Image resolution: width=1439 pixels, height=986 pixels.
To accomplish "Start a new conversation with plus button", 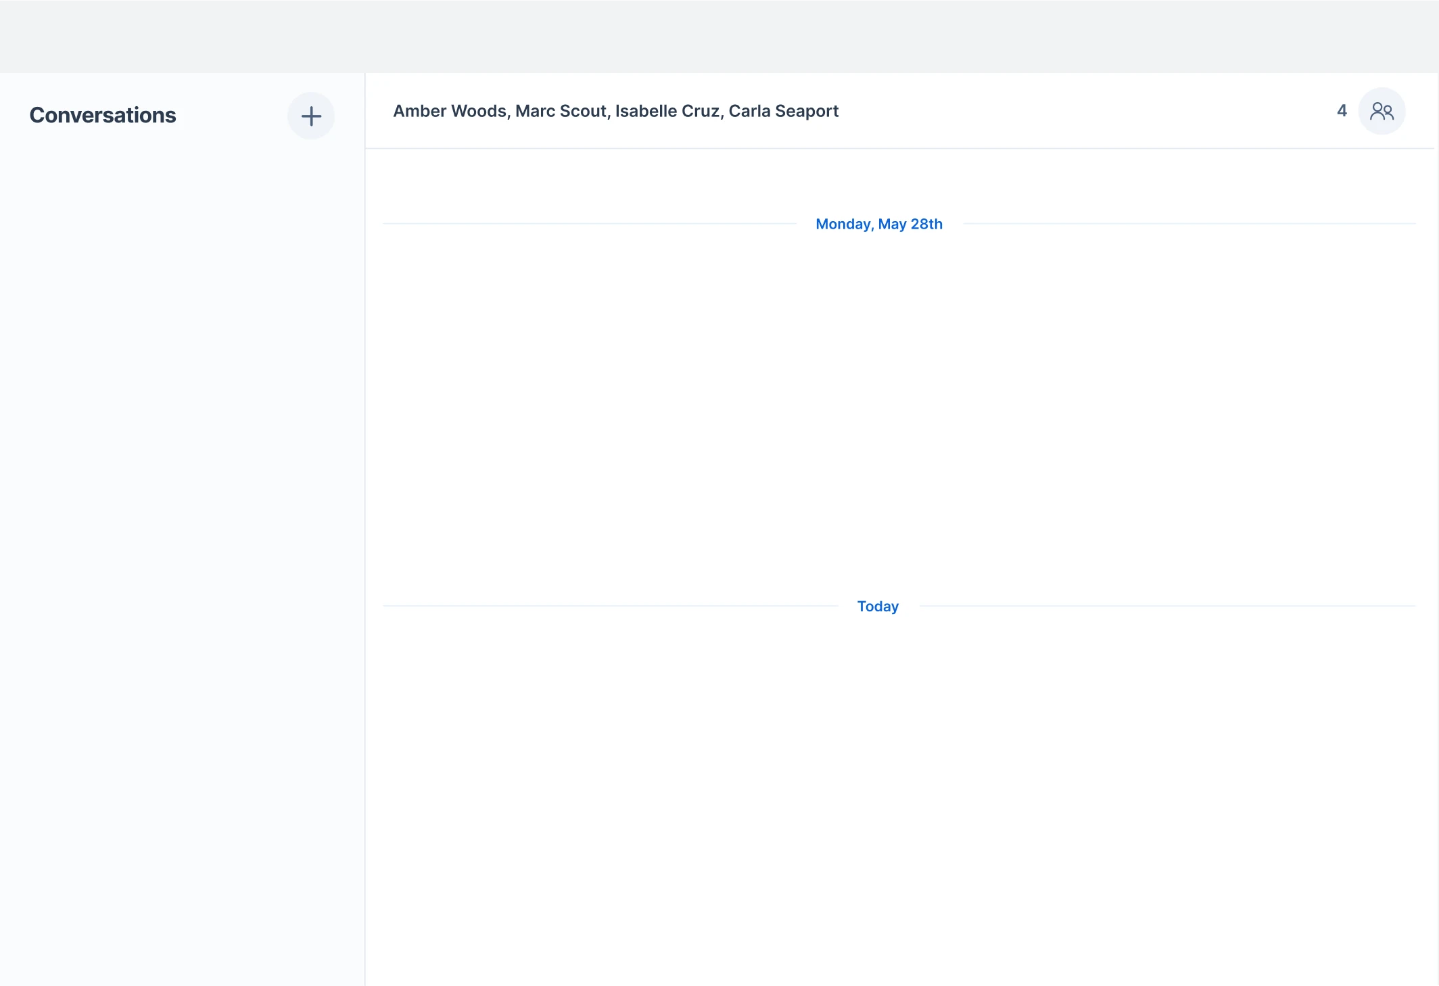I will 311,116.
